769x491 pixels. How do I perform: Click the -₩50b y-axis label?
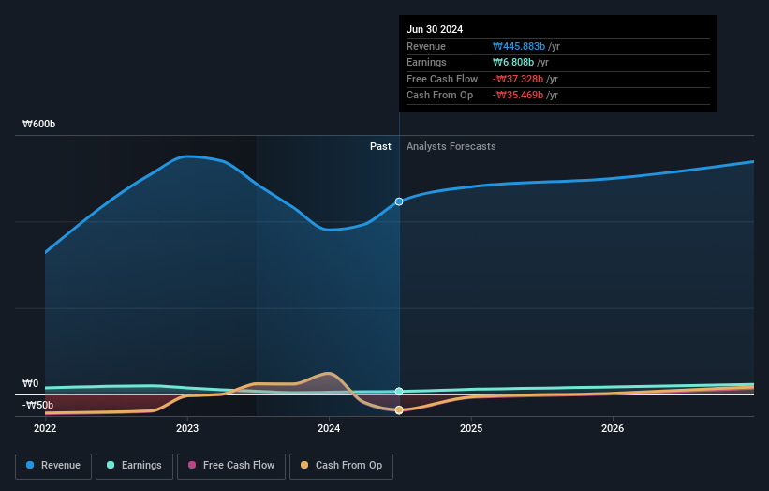pyautogui.click(x=37, y=405)
